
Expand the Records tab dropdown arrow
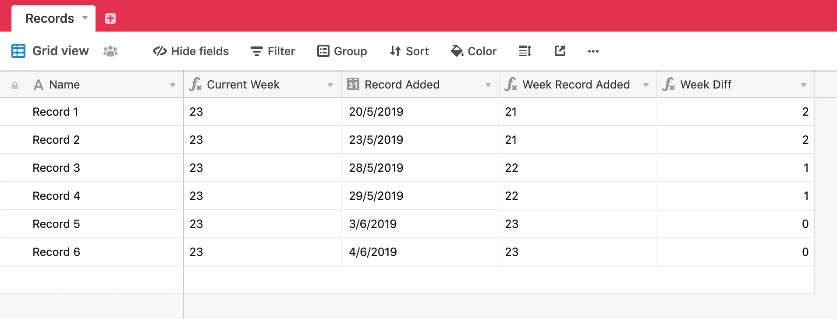point(85,18)
